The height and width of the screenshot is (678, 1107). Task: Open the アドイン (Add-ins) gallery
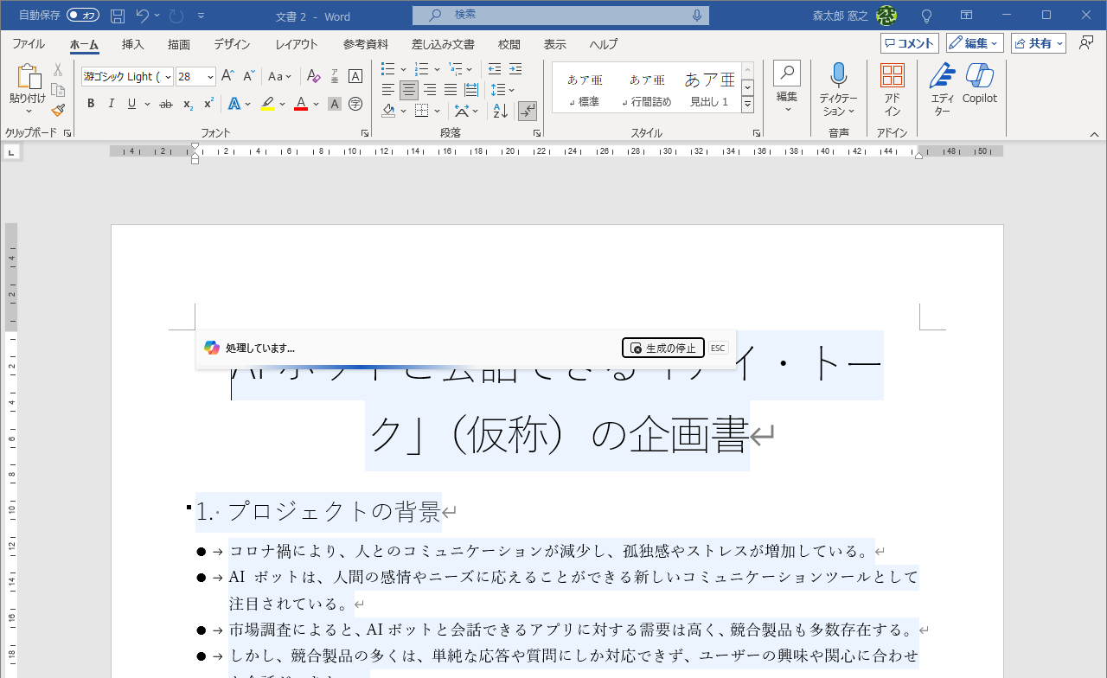pos(893,86)
